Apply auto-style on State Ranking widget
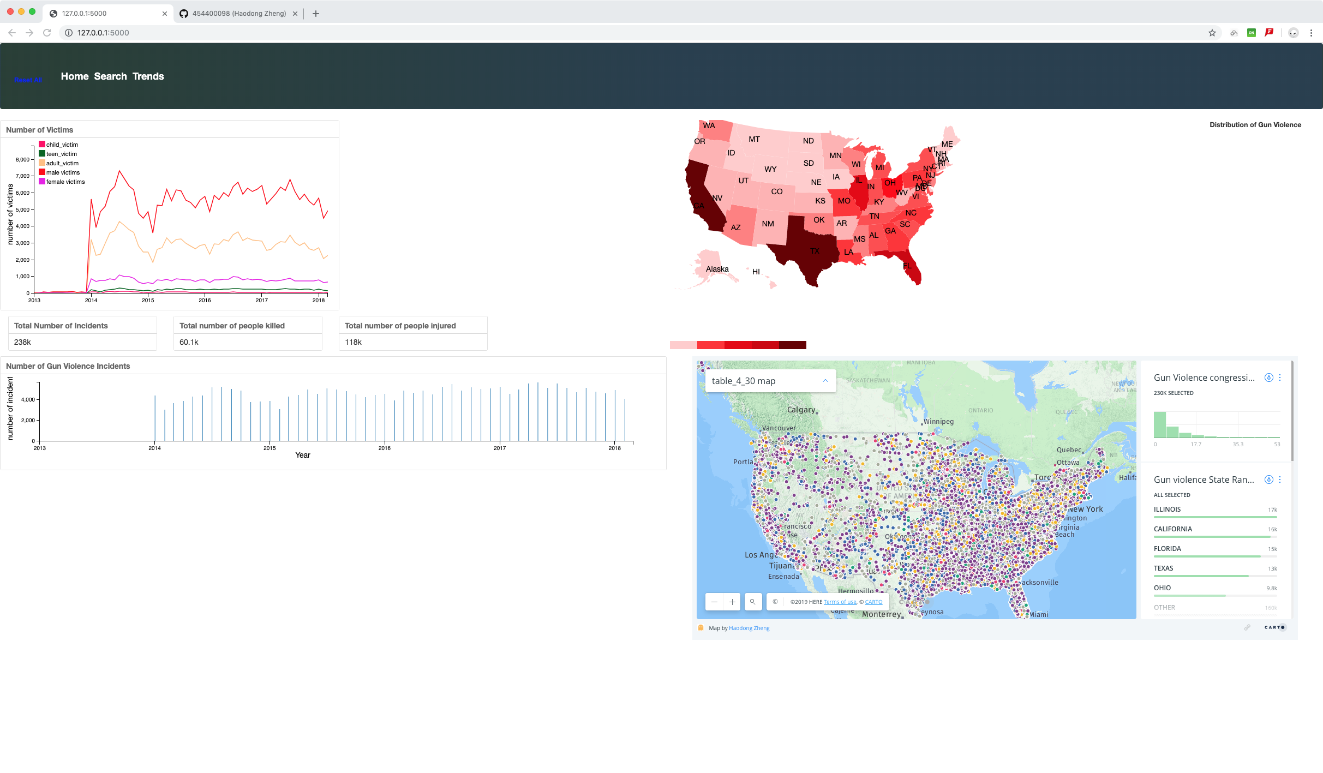The height and width of the screenshot is (773, 1323). pyautogui.click(x=1269, y=480)
